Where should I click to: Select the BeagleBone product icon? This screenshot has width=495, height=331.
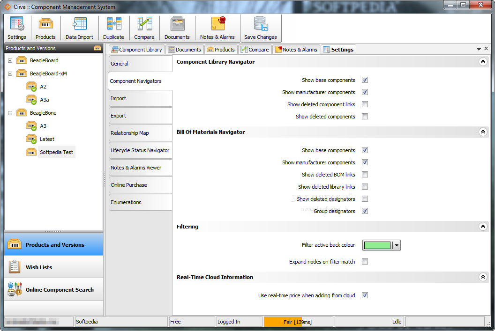tap(22, 113)
